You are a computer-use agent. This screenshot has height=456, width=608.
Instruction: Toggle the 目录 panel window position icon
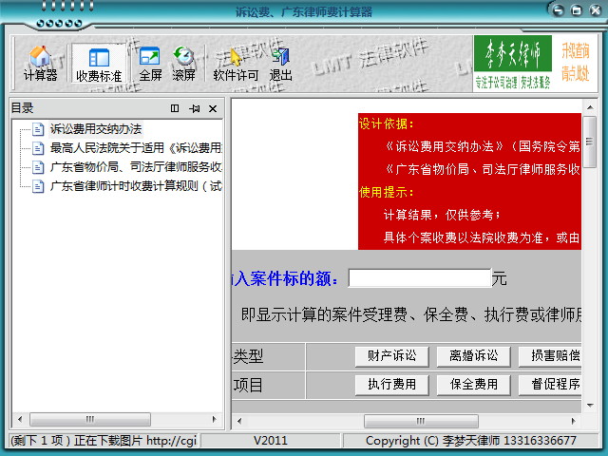click(175, 108)
